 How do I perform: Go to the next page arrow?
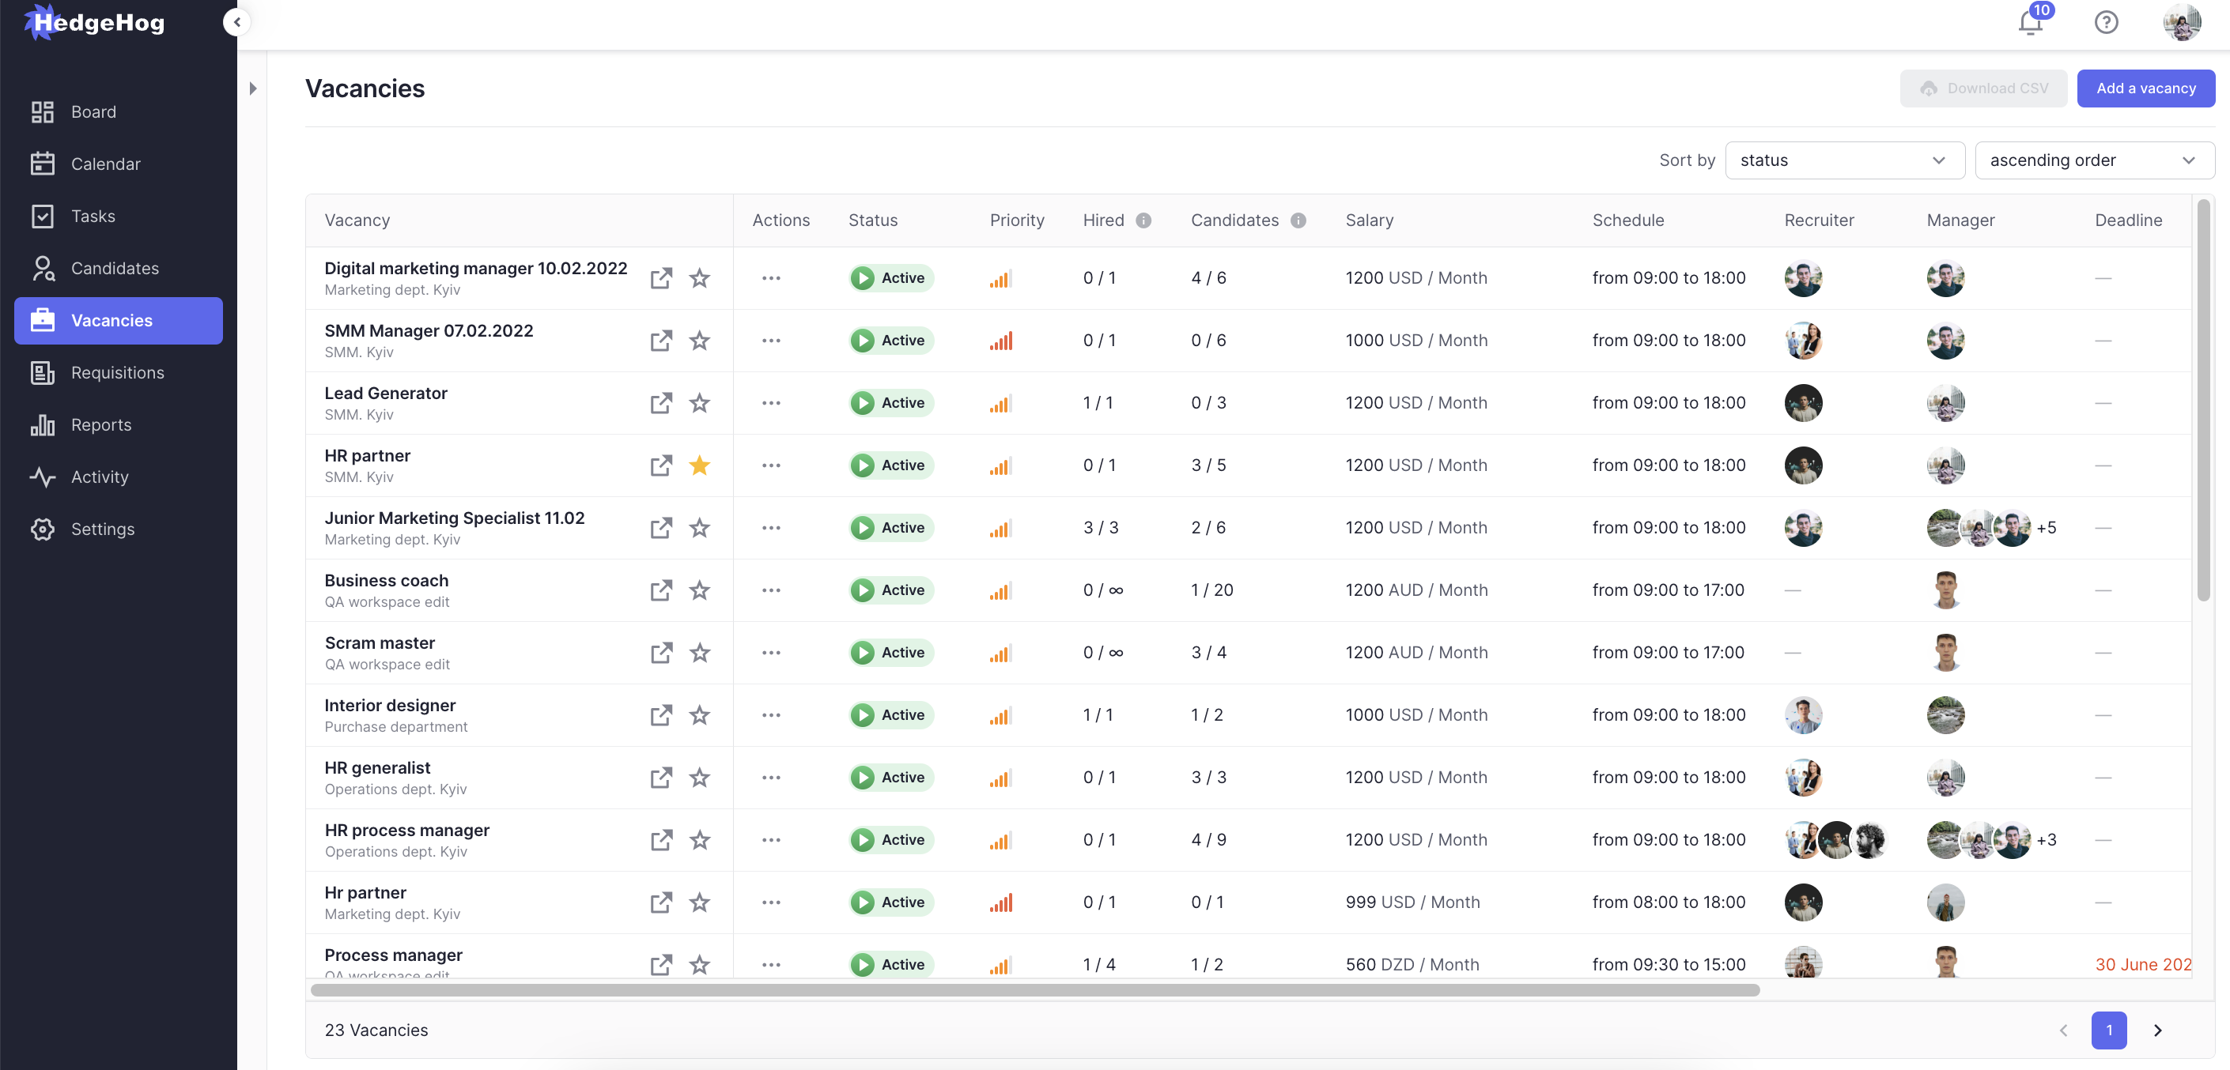tap(2157, 1030)
